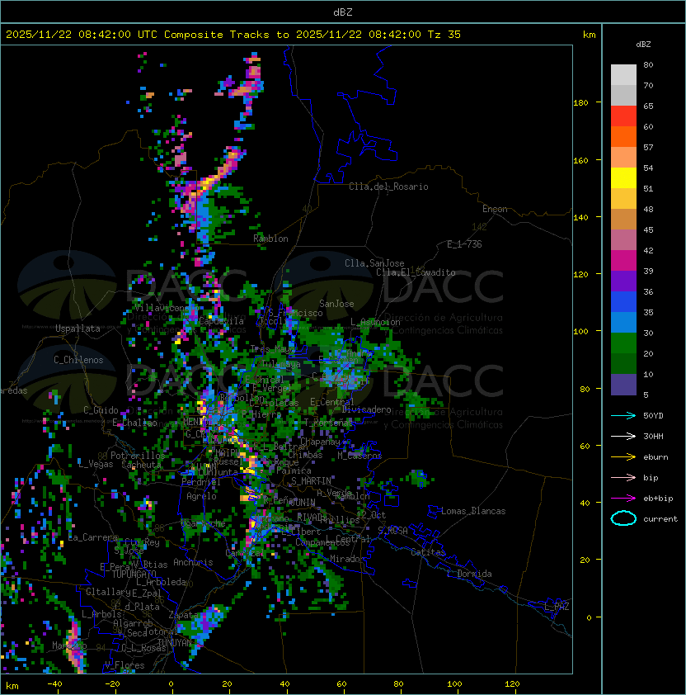686x695 pixels.
Task: Pick the bright yellow 51-54 dBZ swatch
Action: tap(623, 178)
